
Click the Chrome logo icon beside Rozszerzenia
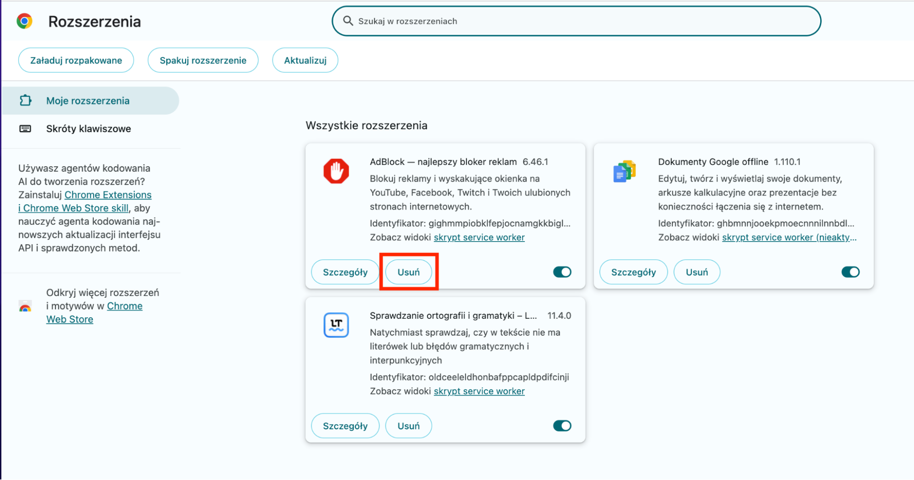coord(25,21)
